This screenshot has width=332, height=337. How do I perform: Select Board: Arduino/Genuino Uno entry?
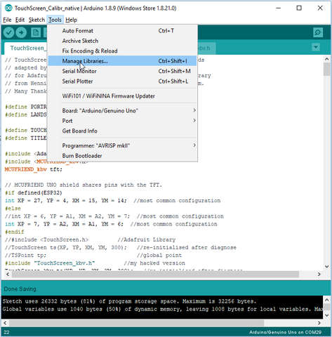coord(123,110)
